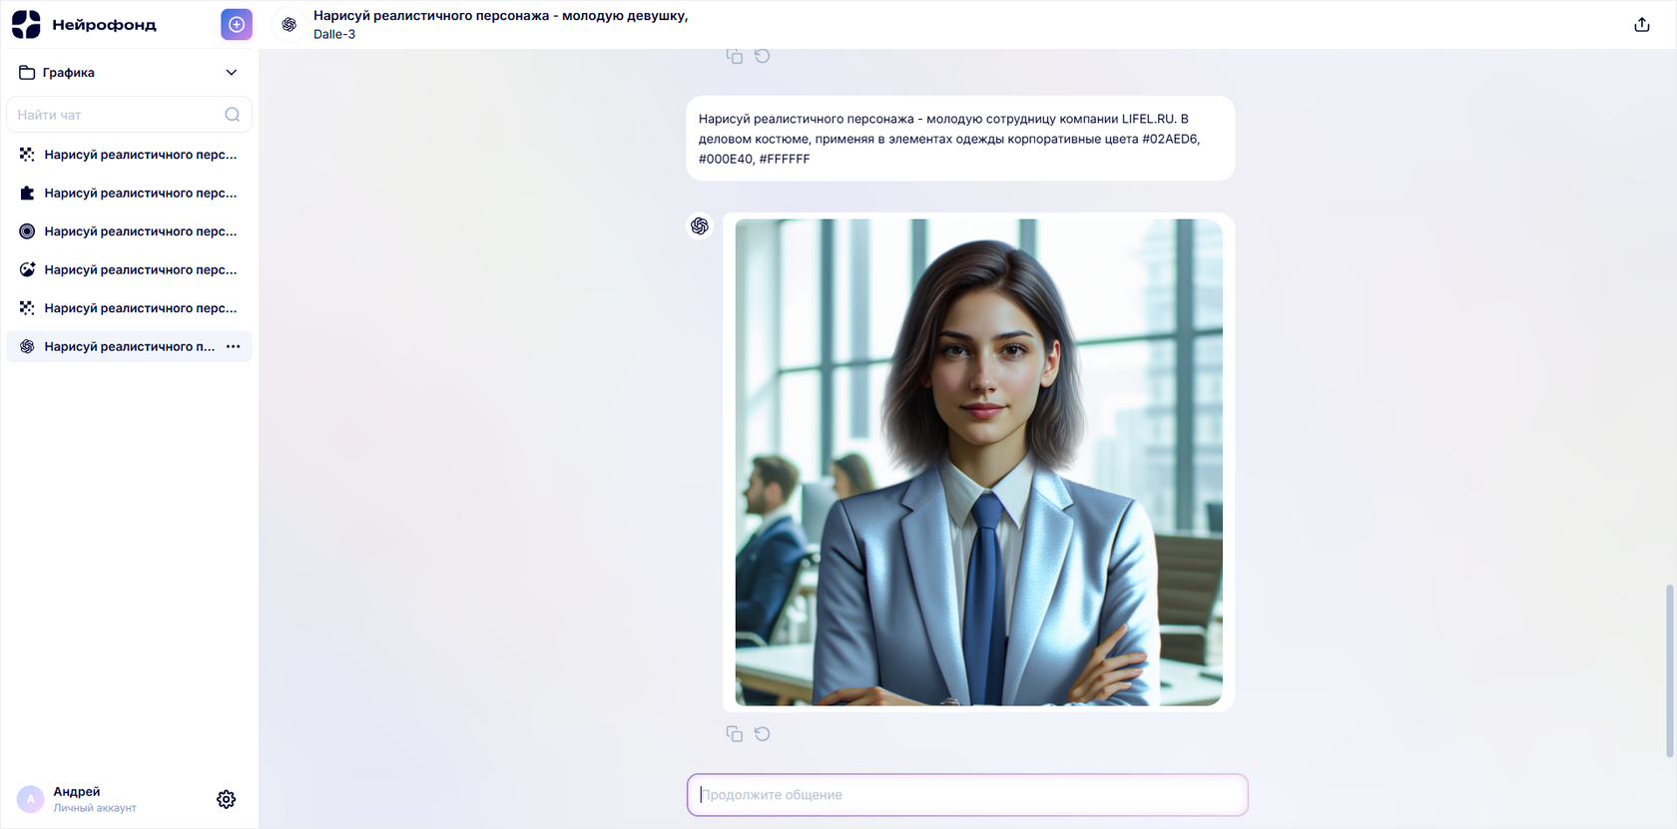Click the chat title in the header
Screen dimensions: 1677x829
click(501, 16)
